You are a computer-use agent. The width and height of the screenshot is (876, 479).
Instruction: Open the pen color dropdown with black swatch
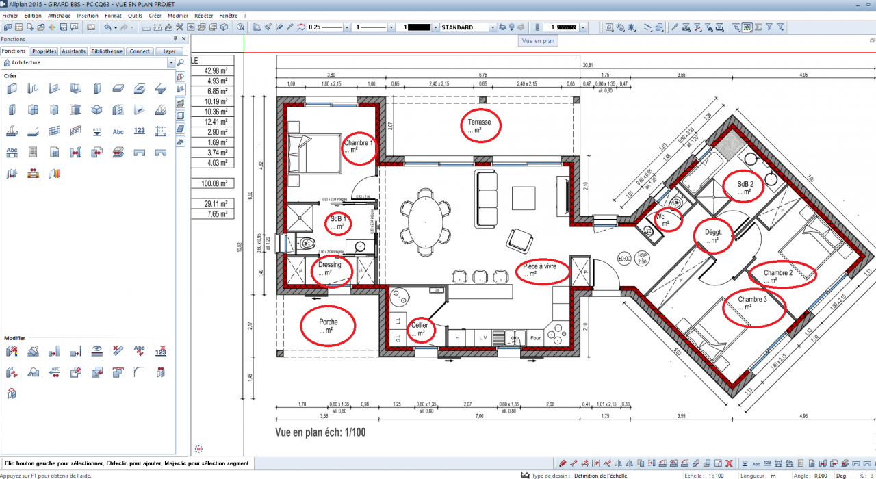(x=435, y=27)
